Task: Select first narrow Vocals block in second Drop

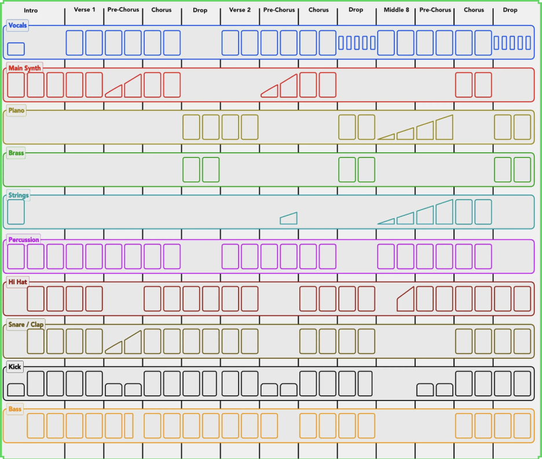Action: point(341,43)
